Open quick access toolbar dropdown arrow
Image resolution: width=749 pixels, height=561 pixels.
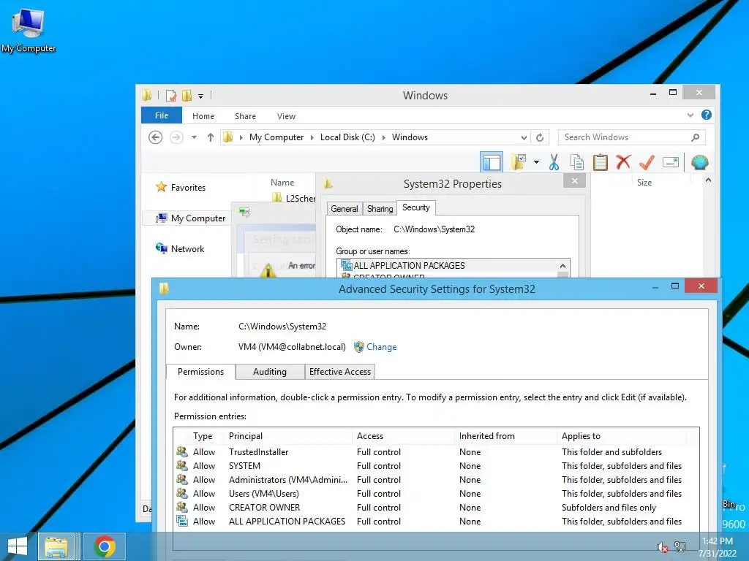[x=200, y=96]
